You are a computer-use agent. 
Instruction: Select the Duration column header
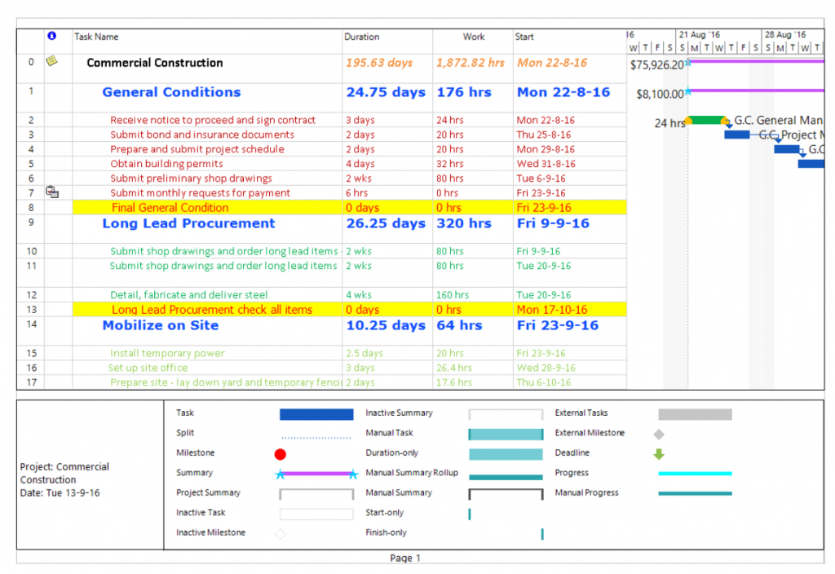click(361, 37)
